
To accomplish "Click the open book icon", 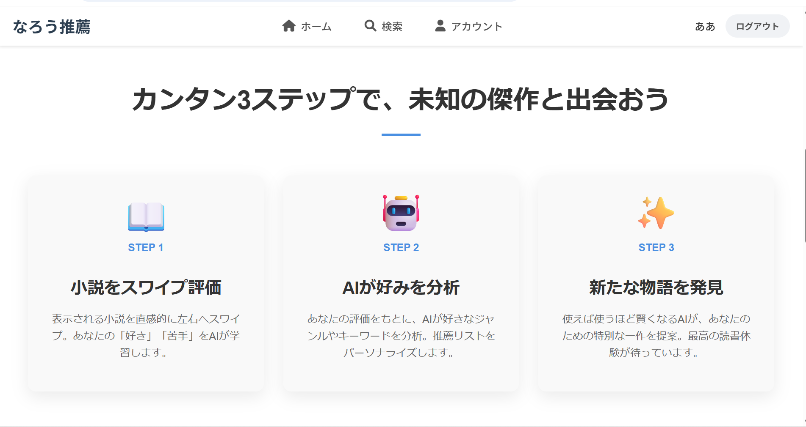I will [146, 216].
